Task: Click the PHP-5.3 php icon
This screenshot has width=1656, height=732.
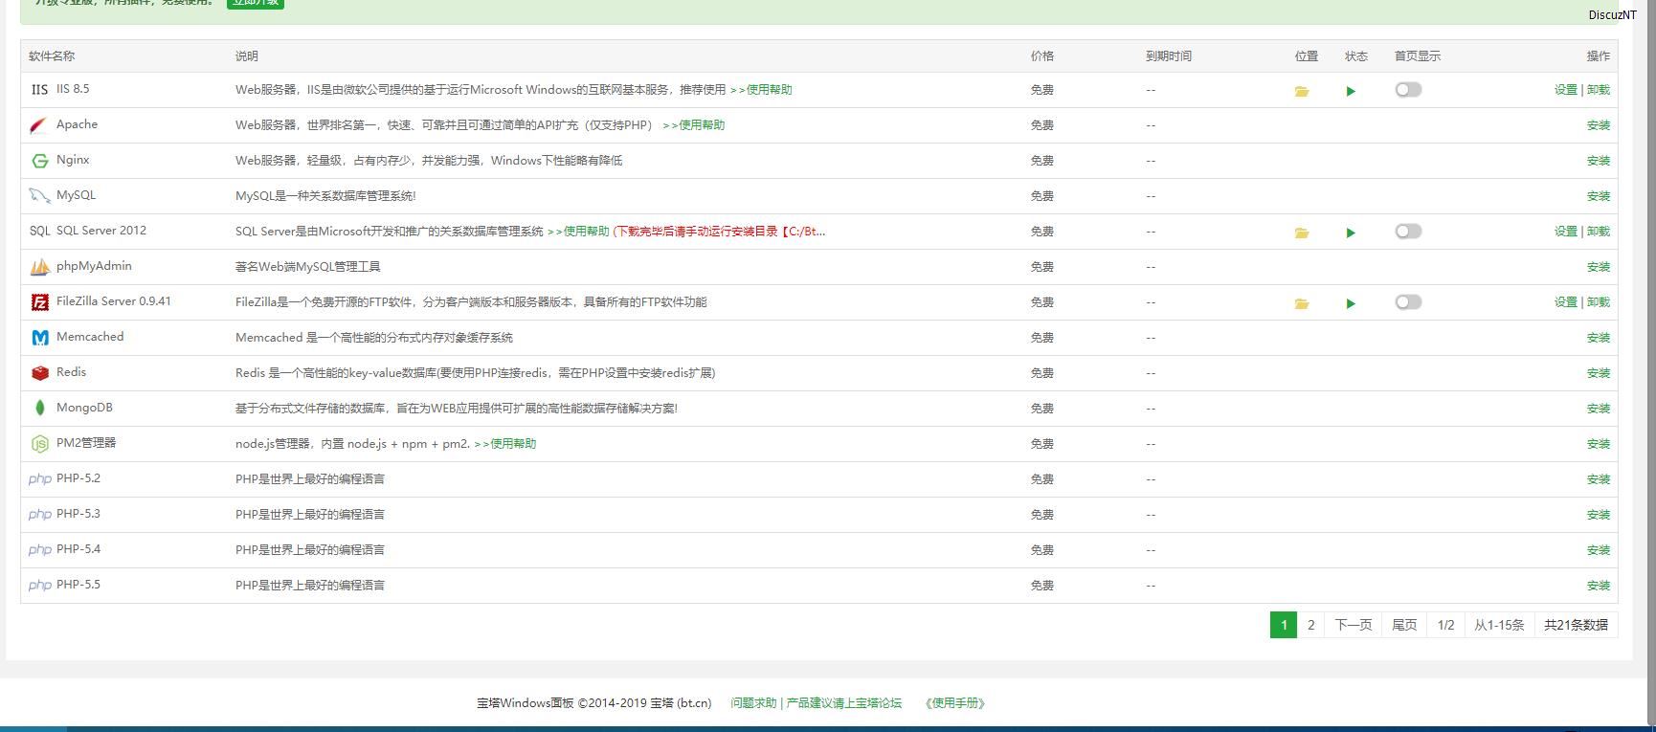Action: pyautogui.click(x=40, y=515)
